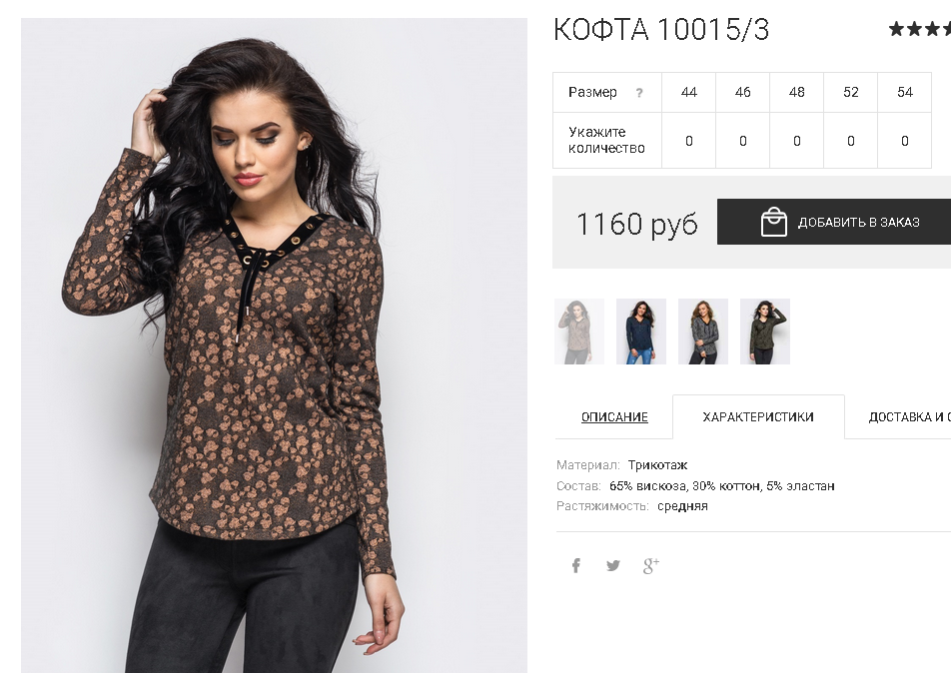Image resolution: width=951 pixels, height=673 pixels.
Task: Add item with ДОБАВИТЬ В ЗАКАЗ button
Action: coord(834,222)
